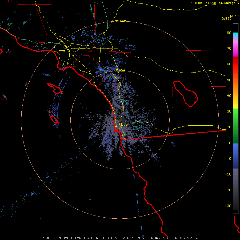Click the 30 value on the dBZ scale
Image resolution: width=240 pixels, height=240 pixels.
coord(229,111)
